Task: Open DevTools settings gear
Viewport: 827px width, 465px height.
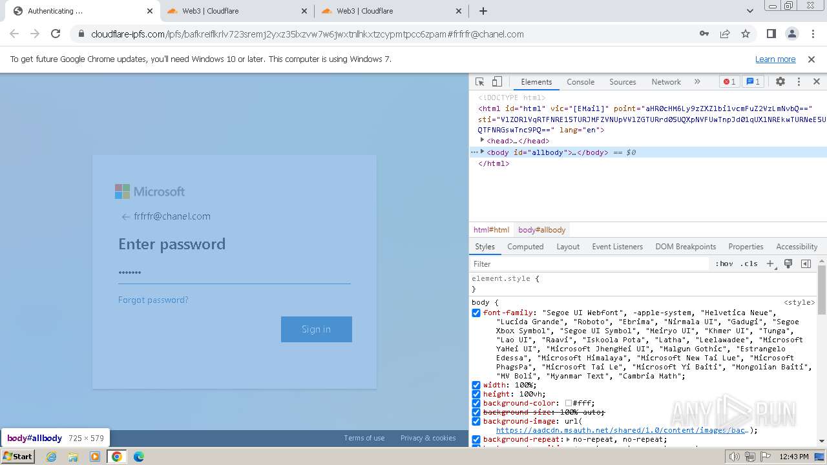Action: point(780,82)
